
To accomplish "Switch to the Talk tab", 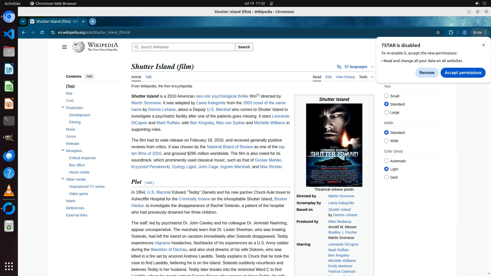I will [x=148, y=77].
